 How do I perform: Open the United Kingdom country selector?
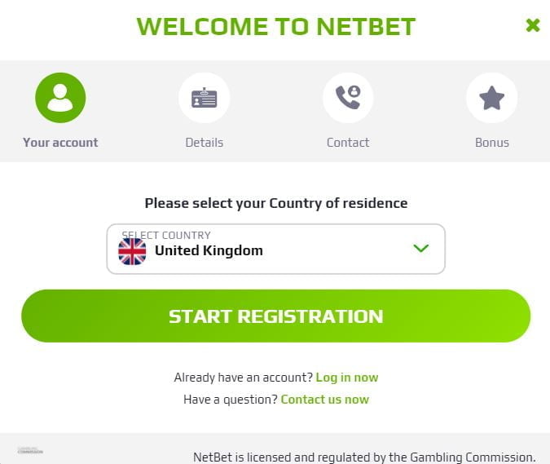tap(275, 250)
